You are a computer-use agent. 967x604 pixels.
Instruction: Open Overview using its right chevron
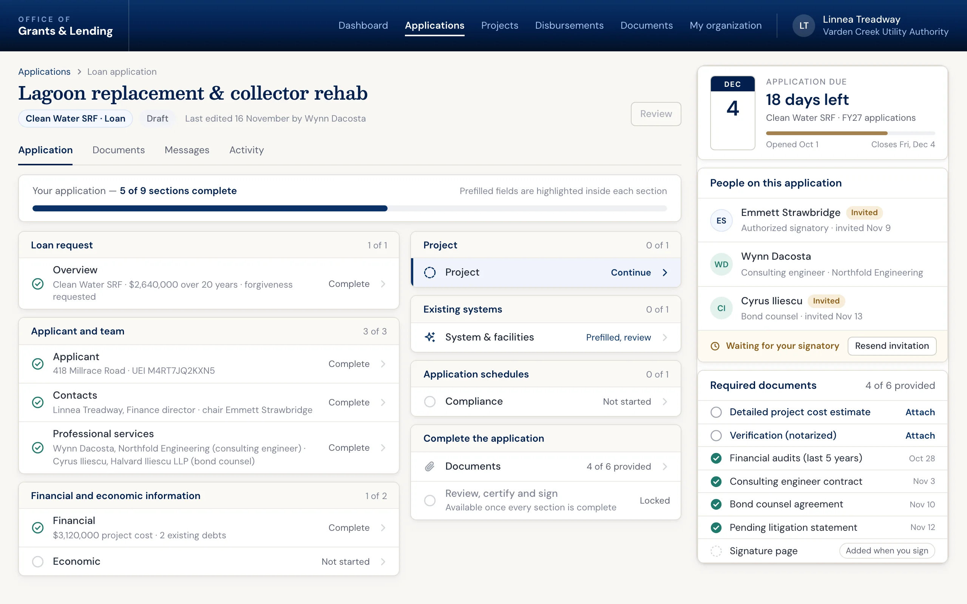(383, 284)
